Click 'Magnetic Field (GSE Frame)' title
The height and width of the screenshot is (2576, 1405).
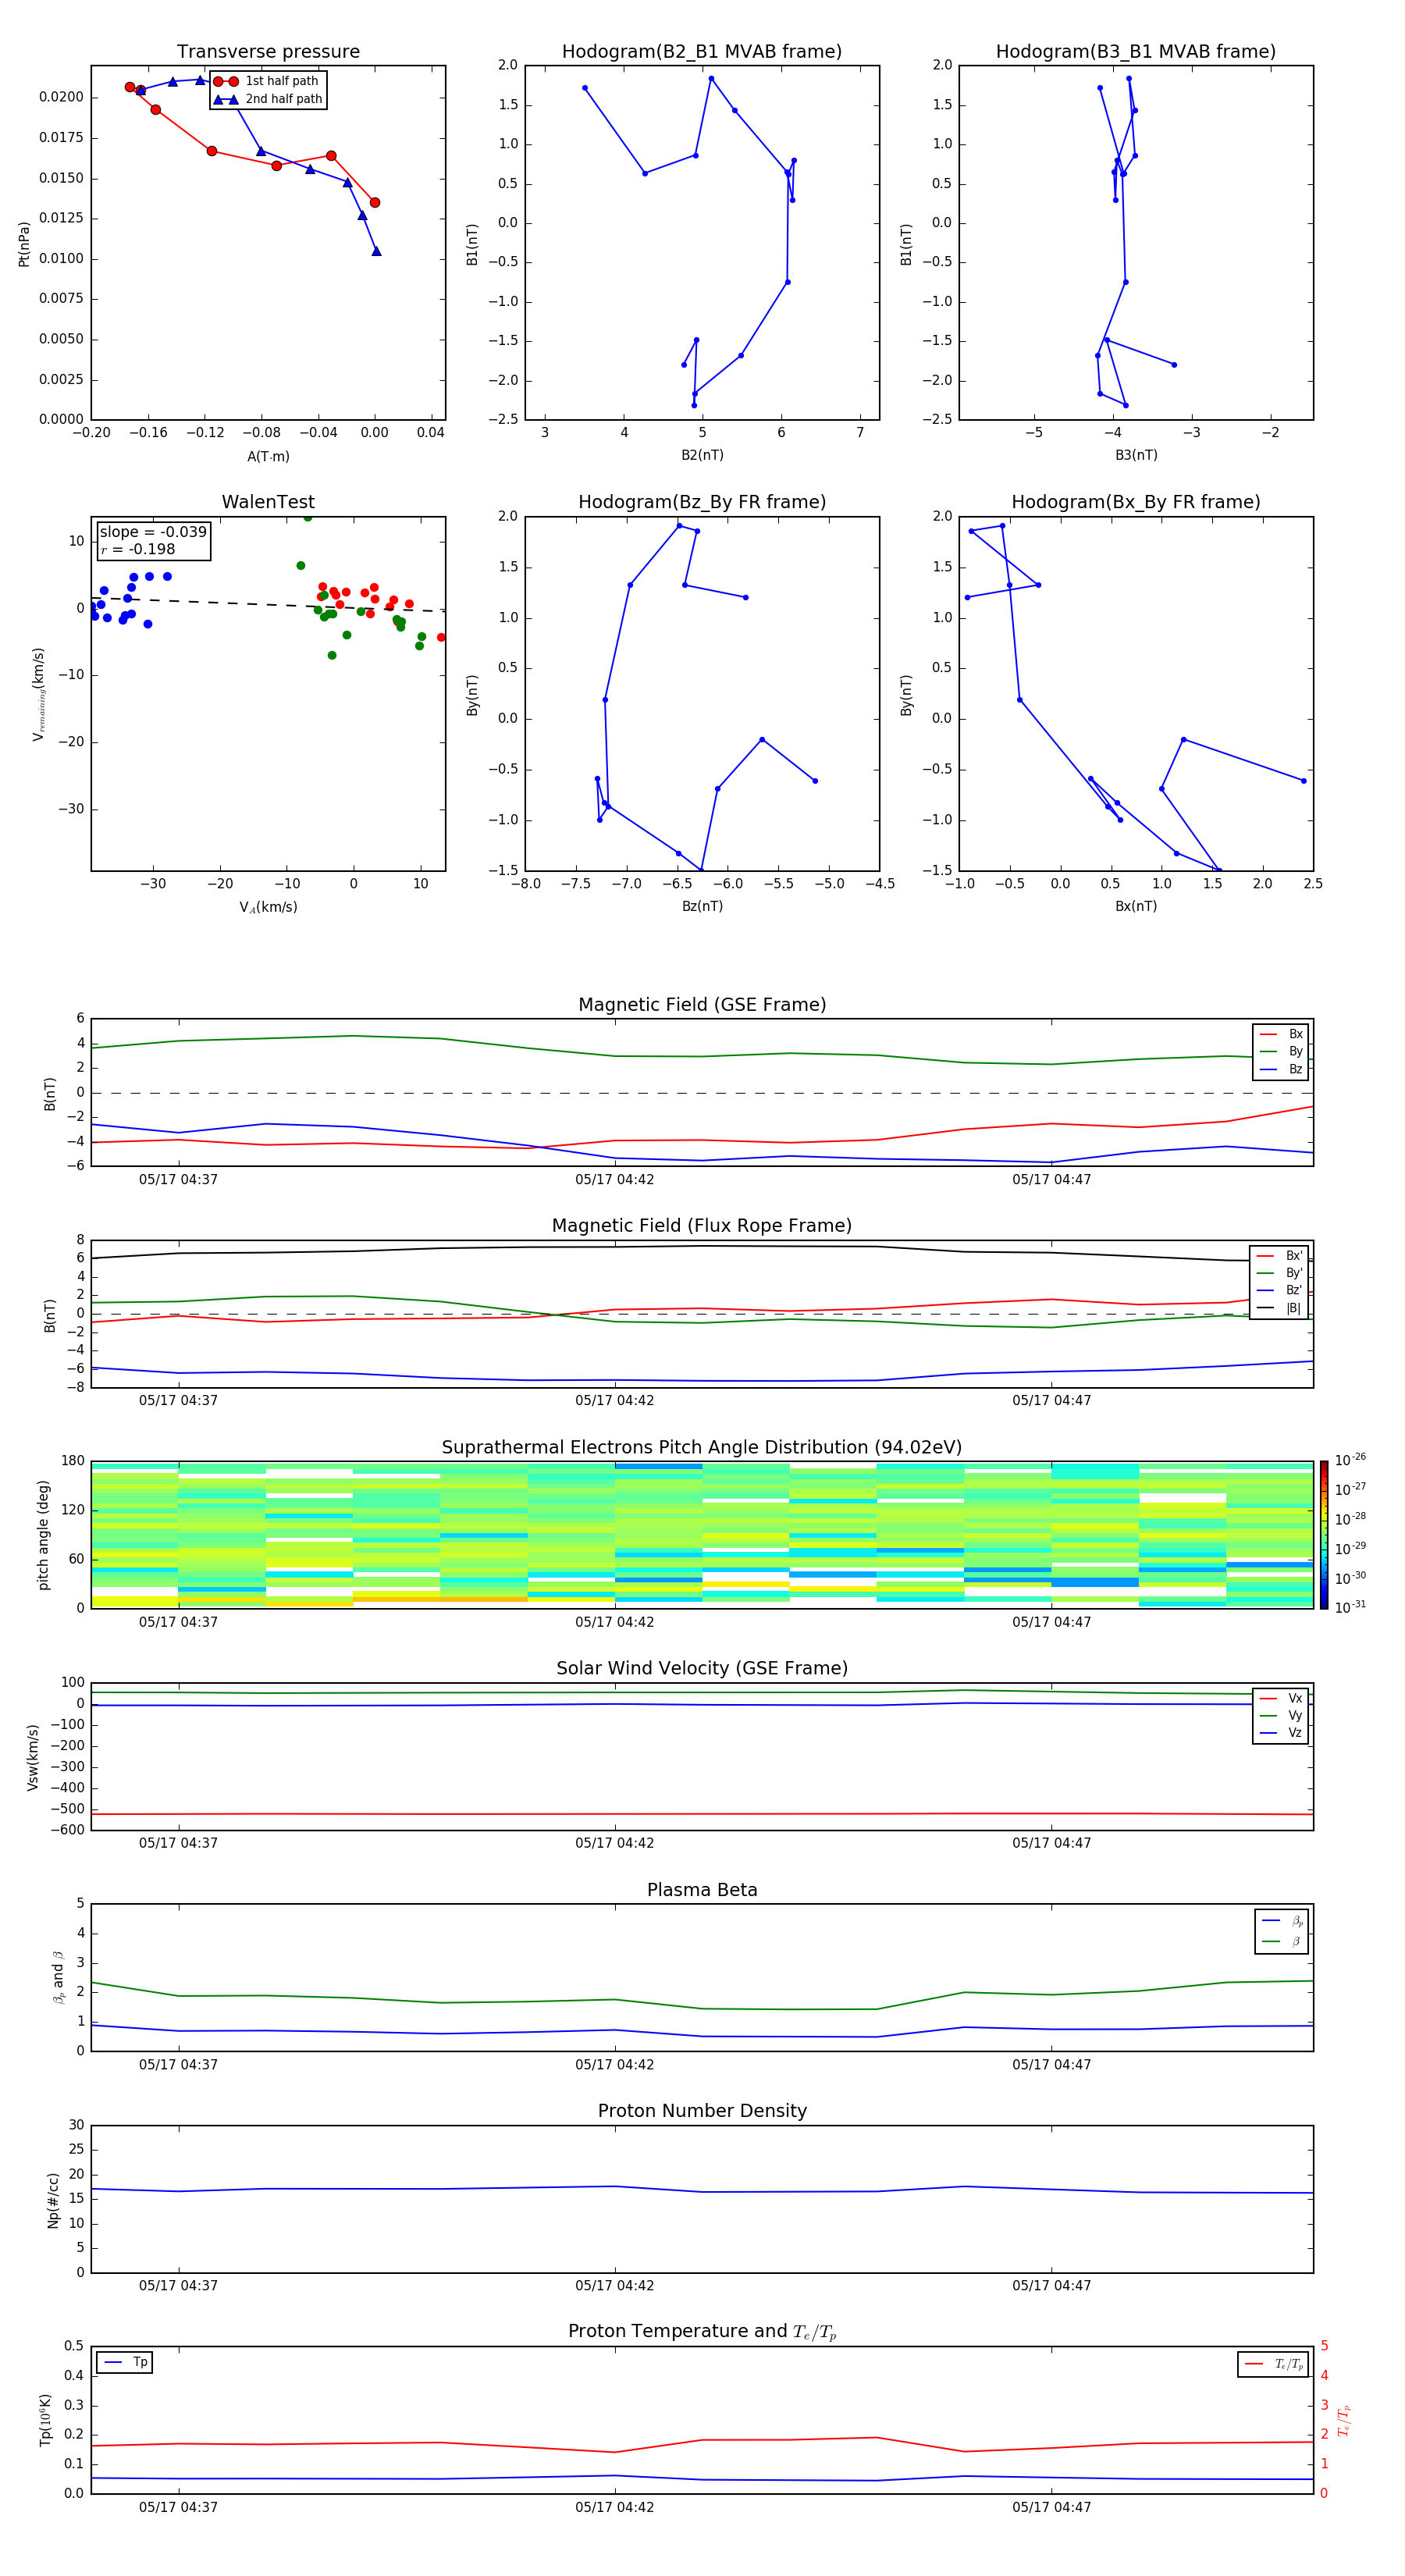[x=702, y=1005]
